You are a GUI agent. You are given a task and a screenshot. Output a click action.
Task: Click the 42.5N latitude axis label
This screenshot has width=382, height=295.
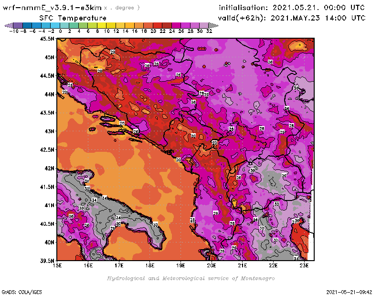click(x=47, y=150)
